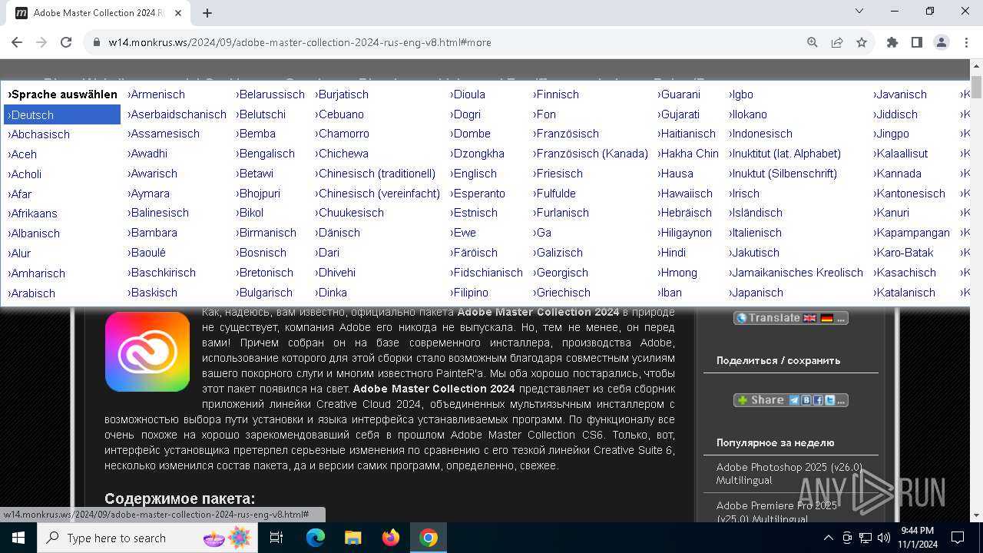The height and width of the screenshot is (553, 983).
Task: Choose Bulgarisch language option
Action: tap(264, 293)
